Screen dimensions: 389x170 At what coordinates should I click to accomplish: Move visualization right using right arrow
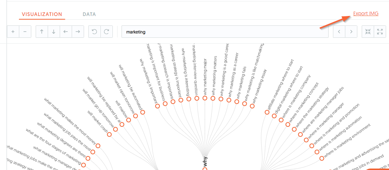(x=78, y=32)
